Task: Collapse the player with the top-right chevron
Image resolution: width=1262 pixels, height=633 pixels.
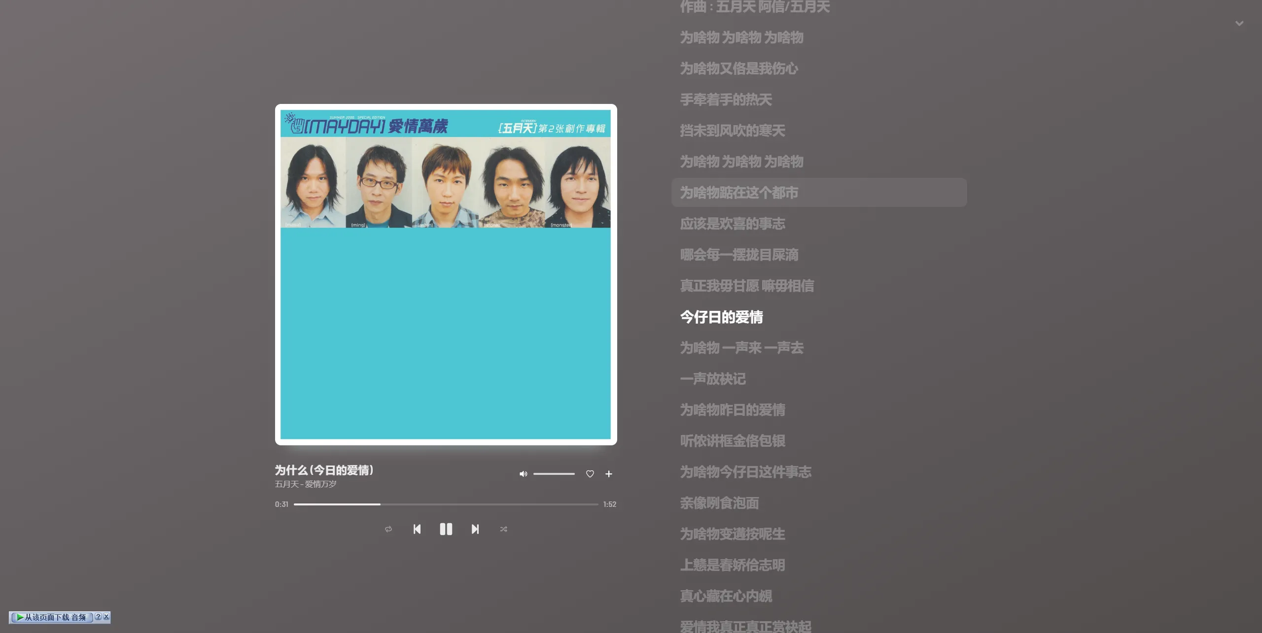Action: pyautogui.click(x=1239, y=23)
